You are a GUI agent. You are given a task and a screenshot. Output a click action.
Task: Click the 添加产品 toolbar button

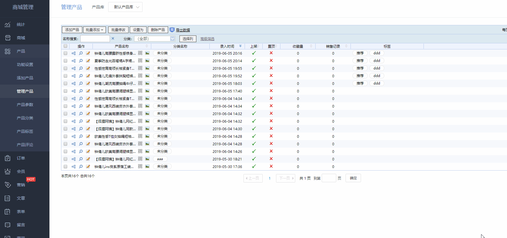pos(72,30)
